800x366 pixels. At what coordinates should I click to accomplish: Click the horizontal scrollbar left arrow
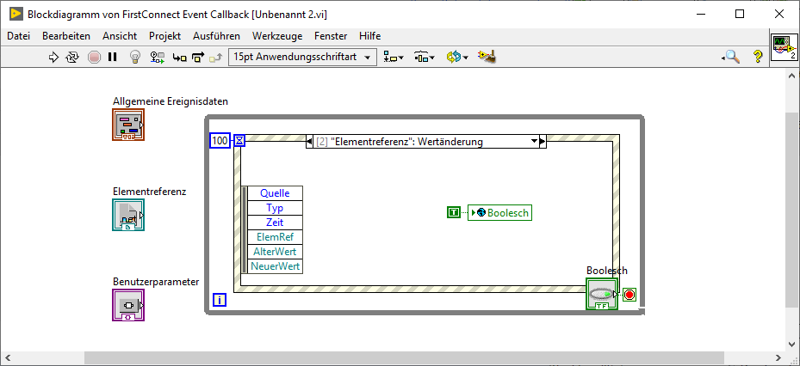coord(7,357)
